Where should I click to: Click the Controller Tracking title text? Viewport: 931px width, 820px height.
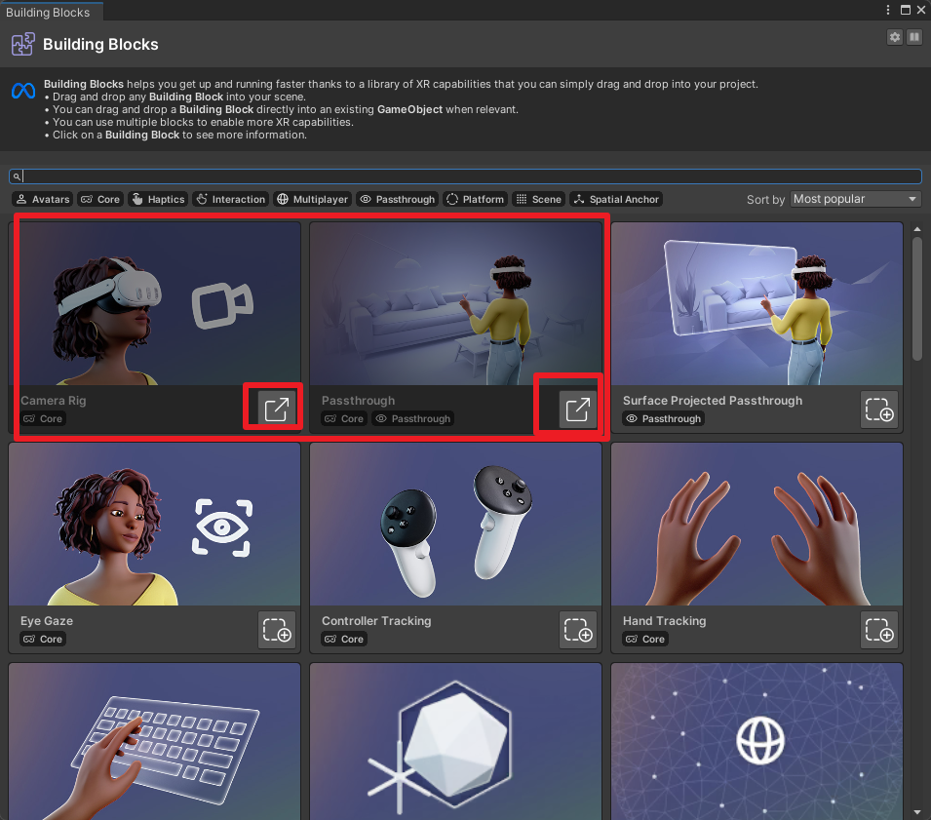(x=376, y=621)
